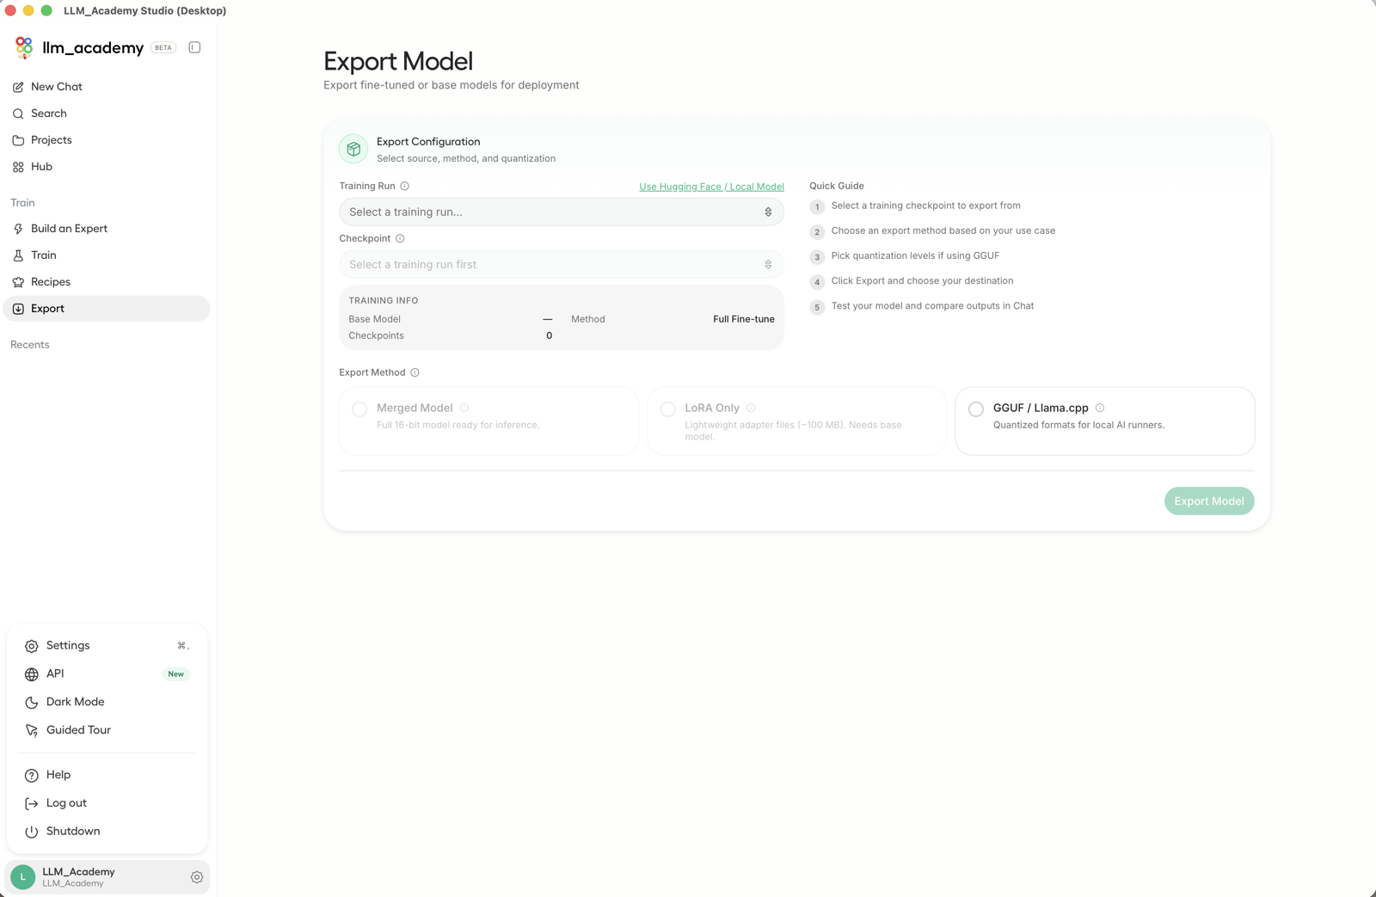The height and width of the screenshot is (897, 1376).
Task: Click the Build an Expert lightning icon
Action: click(x=18, y=229)
